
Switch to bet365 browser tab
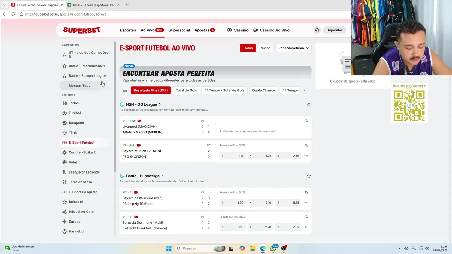click(94, 5)
